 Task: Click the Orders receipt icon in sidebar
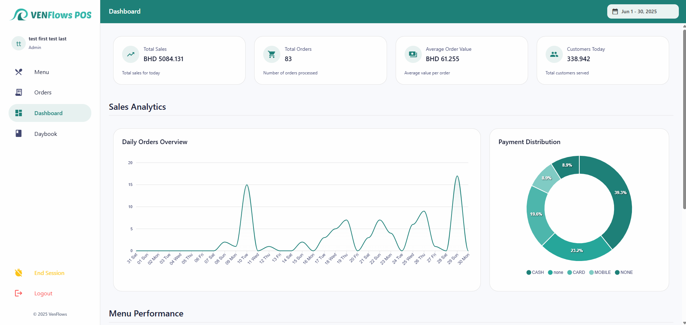tap(19, 93)
